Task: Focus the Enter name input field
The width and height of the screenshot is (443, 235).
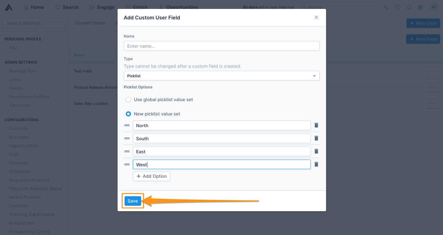Action: coord(221,46)
